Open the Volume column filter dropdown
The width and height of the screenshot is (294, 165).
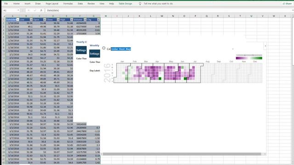[85, 20]
